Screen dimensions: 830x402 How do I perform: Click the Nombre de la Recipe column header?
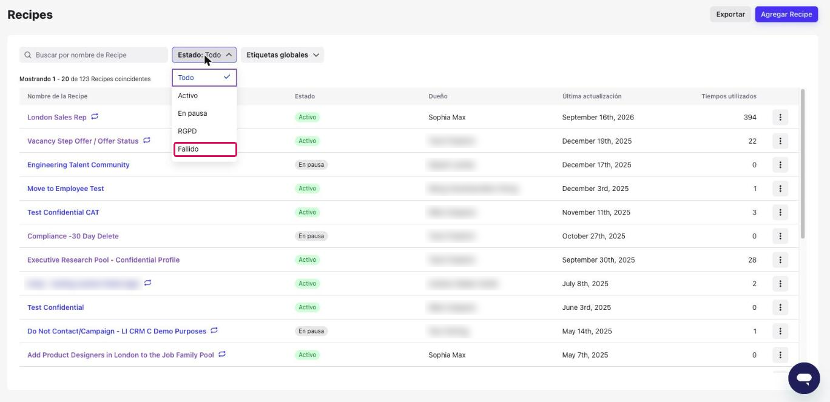(57, 96)
